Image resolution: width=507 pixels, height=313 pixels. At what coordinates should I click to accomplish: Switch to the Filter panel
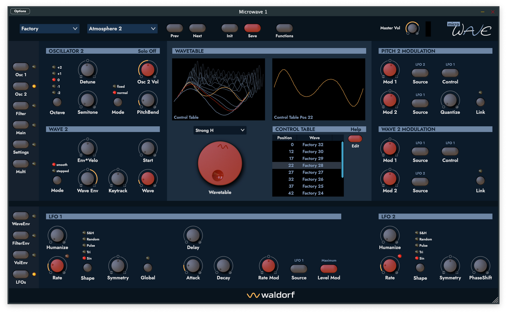[x=21, y=105]
